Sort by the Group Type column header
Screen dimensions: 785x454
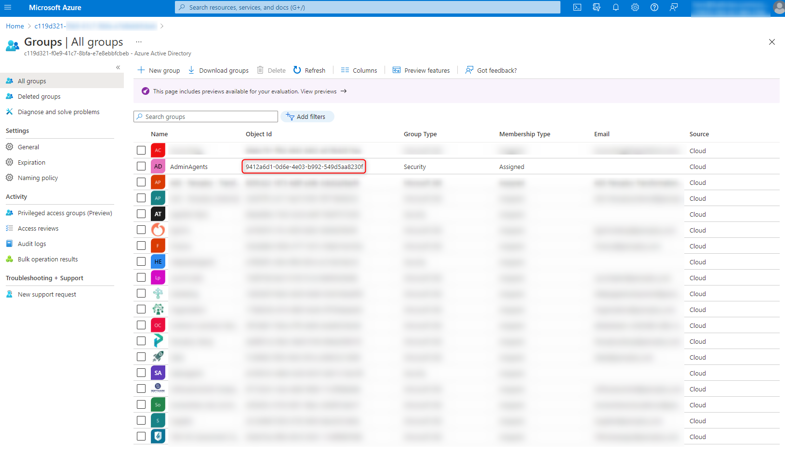pos(420,134)
